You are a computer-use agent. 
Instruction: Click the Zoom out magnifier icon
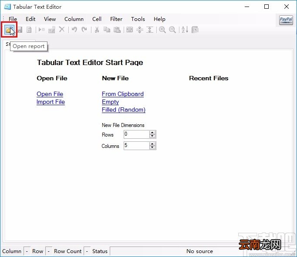pos(172,30)
